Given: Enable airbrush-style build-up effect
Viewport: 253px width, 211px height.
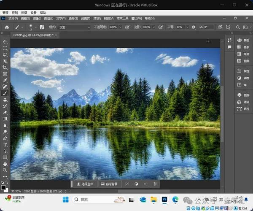Looking at the screenshot, I should pos(160,27).
